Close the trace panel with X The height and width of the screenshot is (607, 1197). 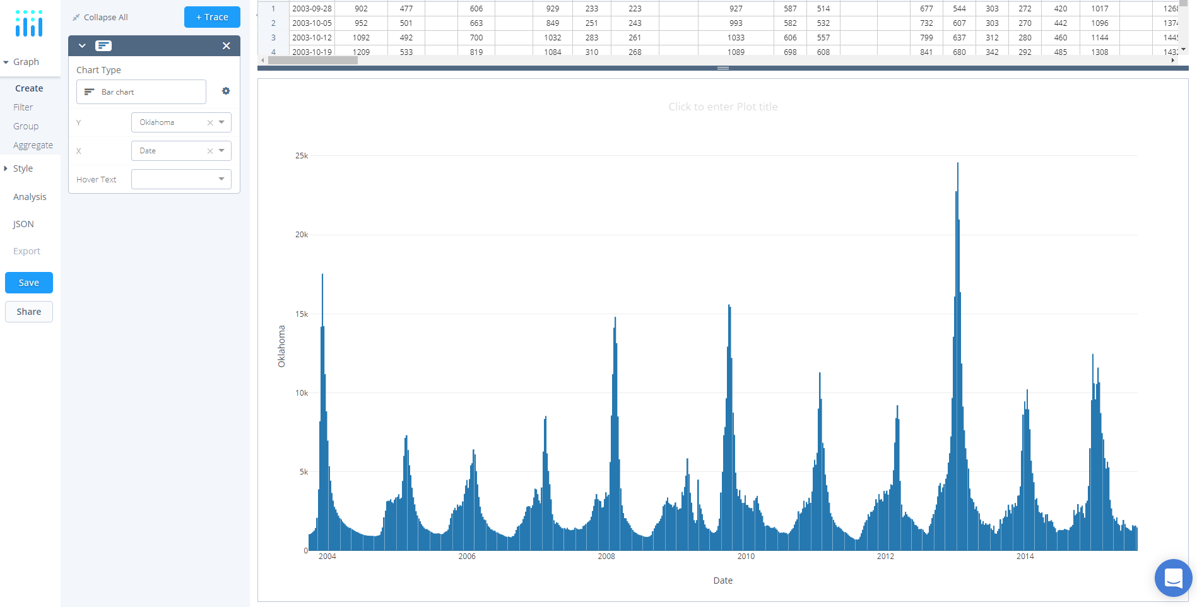[x=227, y=45]
